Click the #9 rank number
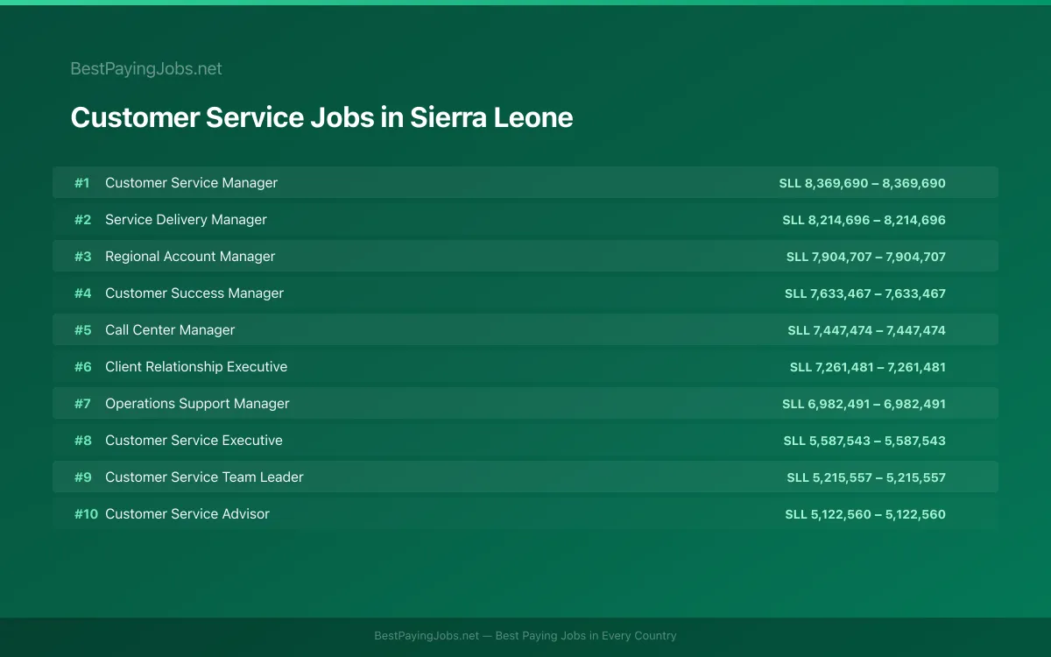 (x=82, y=477)
